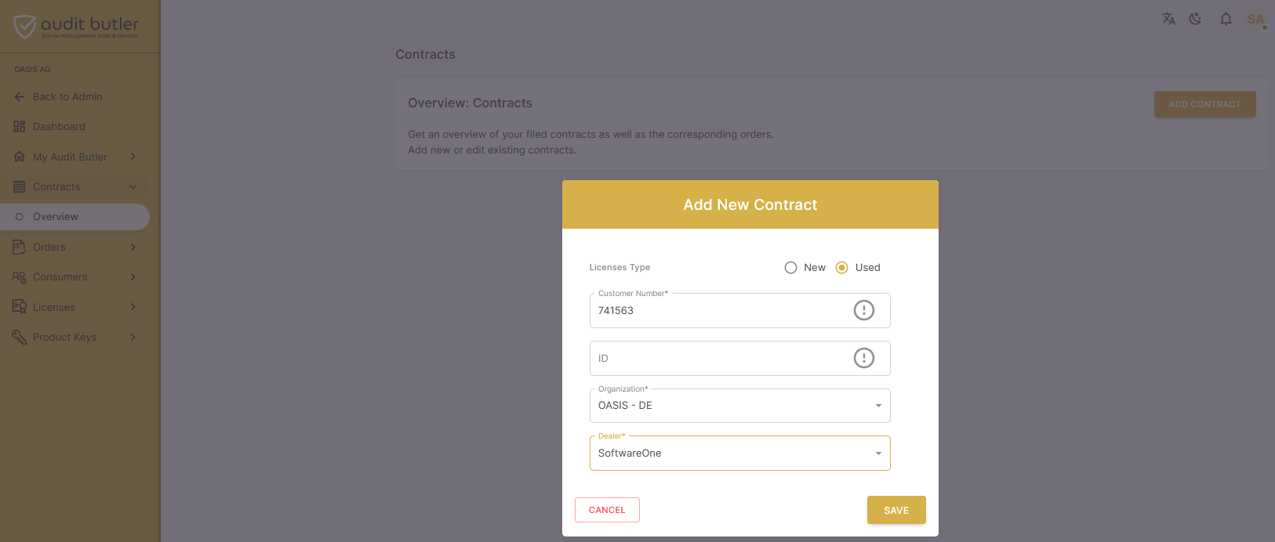Click the Save button
1275x542 pixels.
[896, 510]
